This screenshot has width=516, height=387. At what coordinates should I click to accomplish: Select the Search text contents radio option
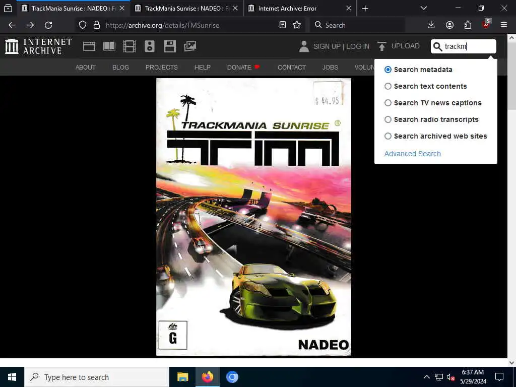[x=388, y=86]
